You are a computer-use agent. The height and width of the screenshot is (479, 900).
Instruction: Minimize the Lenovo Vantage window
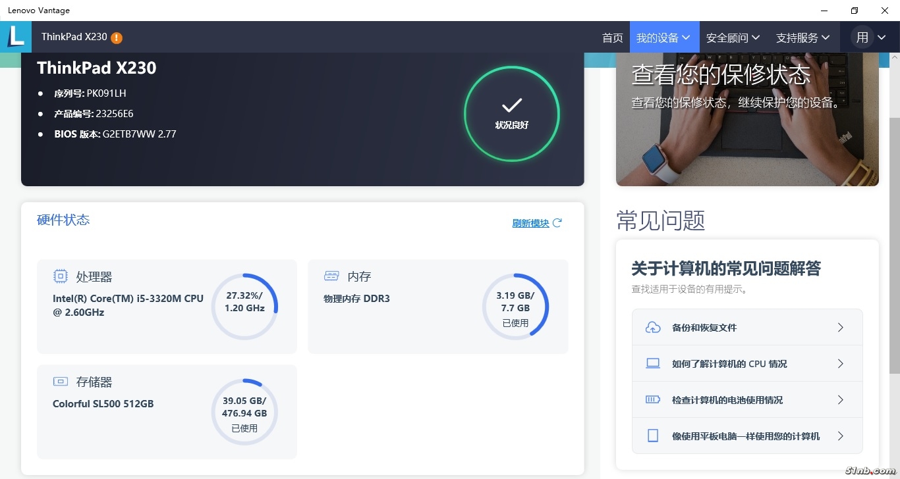pos(824,11)
